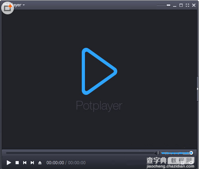This screenshot has height=169, width=199.
Task: Set the volume on the blue slider
Action: [x=177, y=153]
